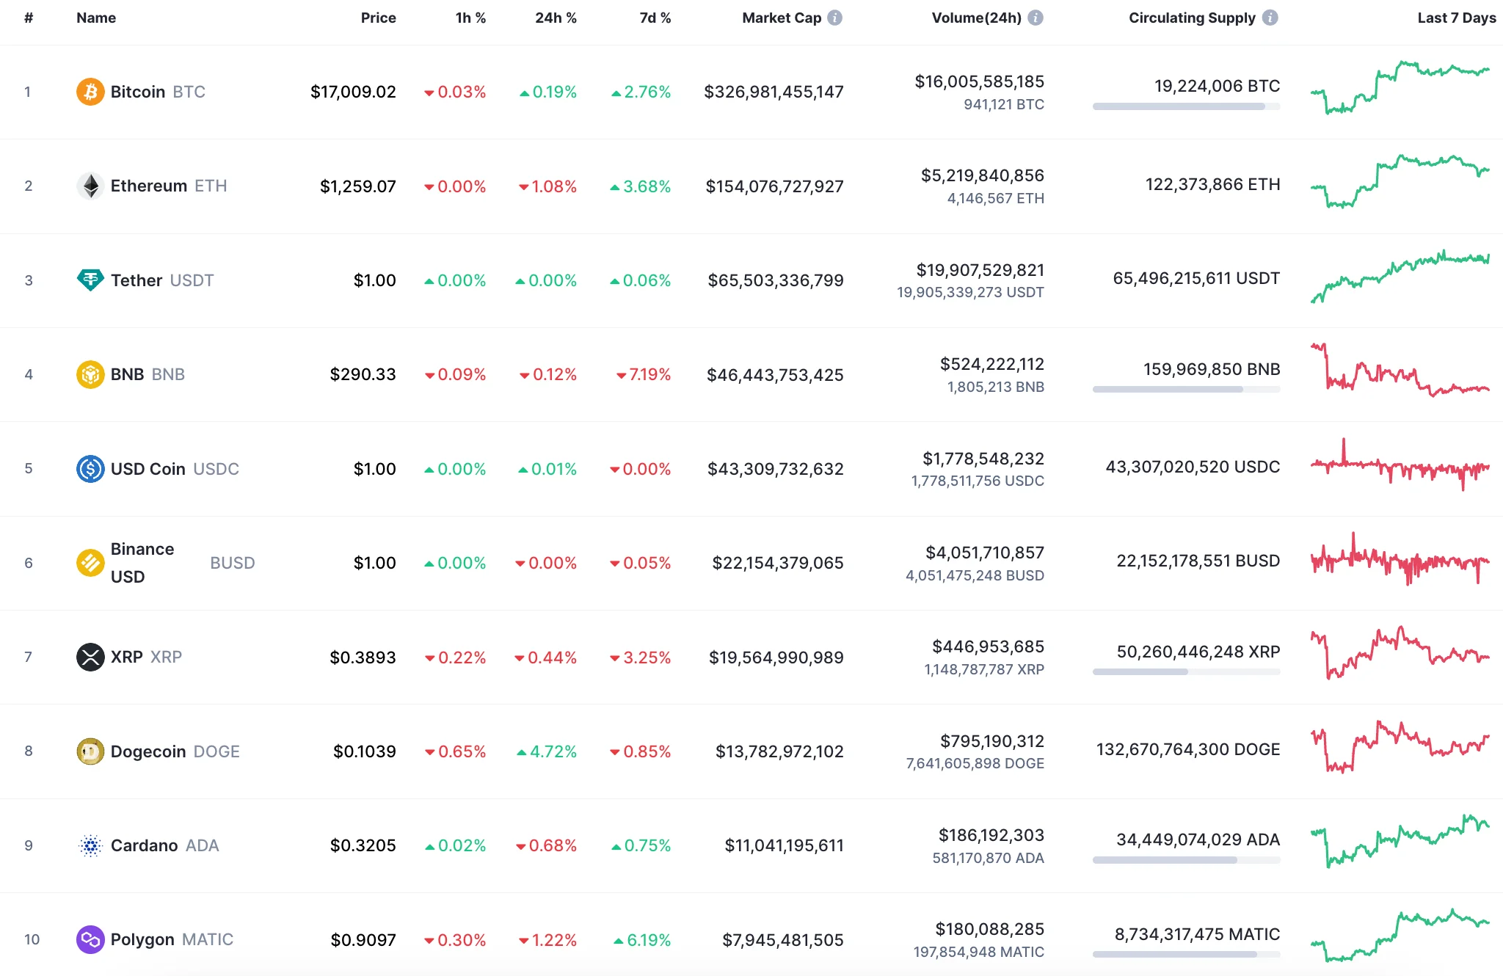The width and height of the screenshot is (1503, 976).
Task: Click the Cardano ADA coin icon
Action: tap(90, 845)
